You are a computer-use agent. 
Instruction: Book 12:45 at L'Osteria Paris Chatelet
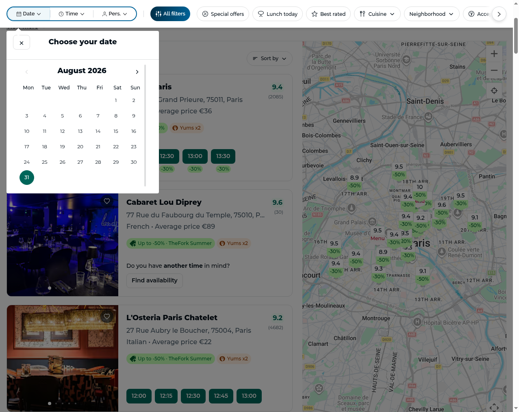click(221, 396)
